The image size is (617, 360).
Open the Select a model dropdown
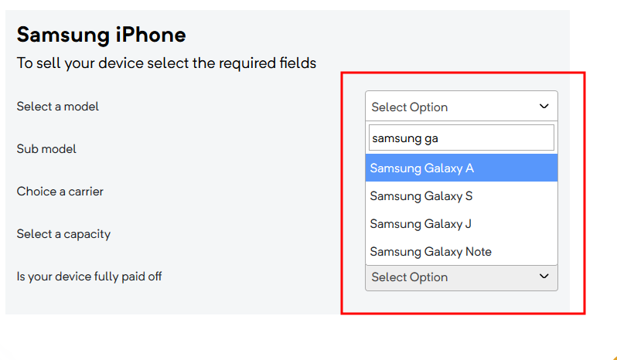click(461, 107)
